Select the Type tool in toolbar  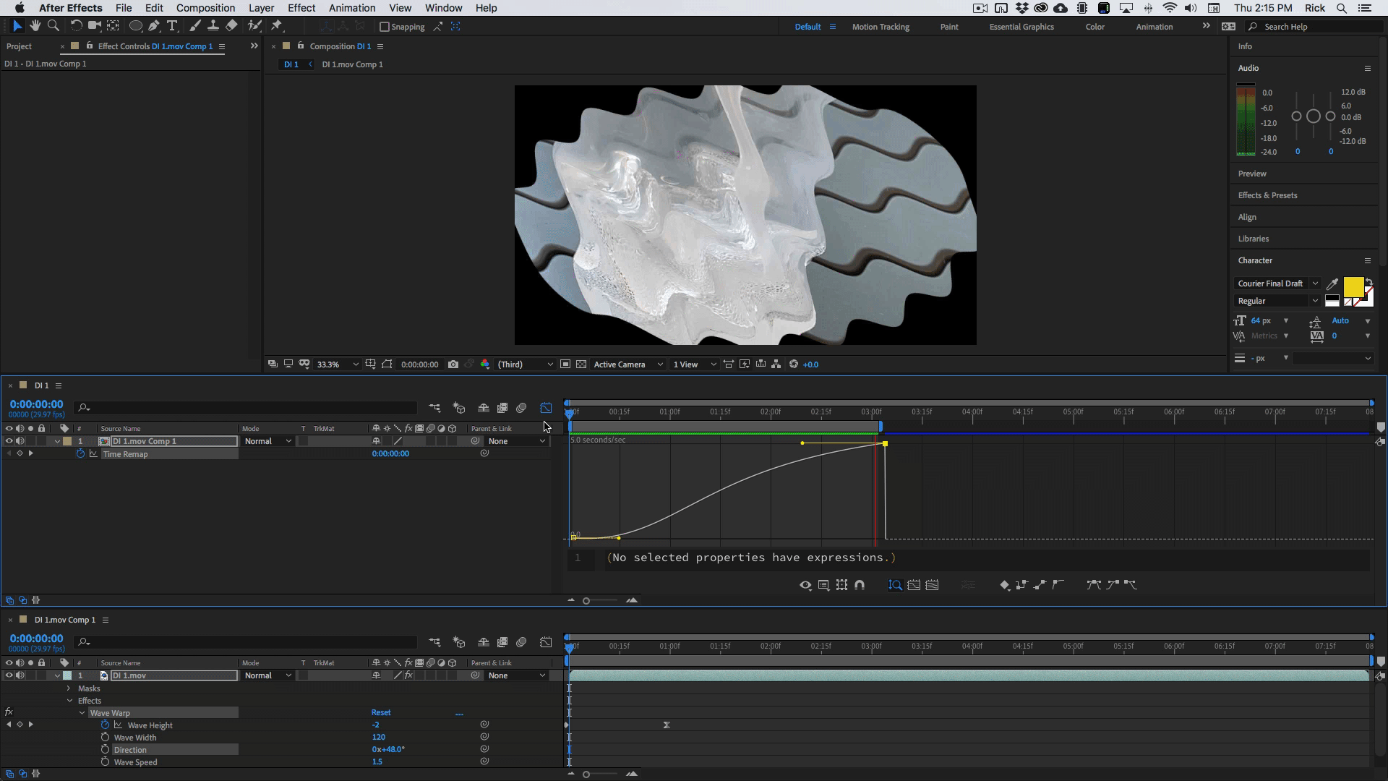tap(172, 26)
